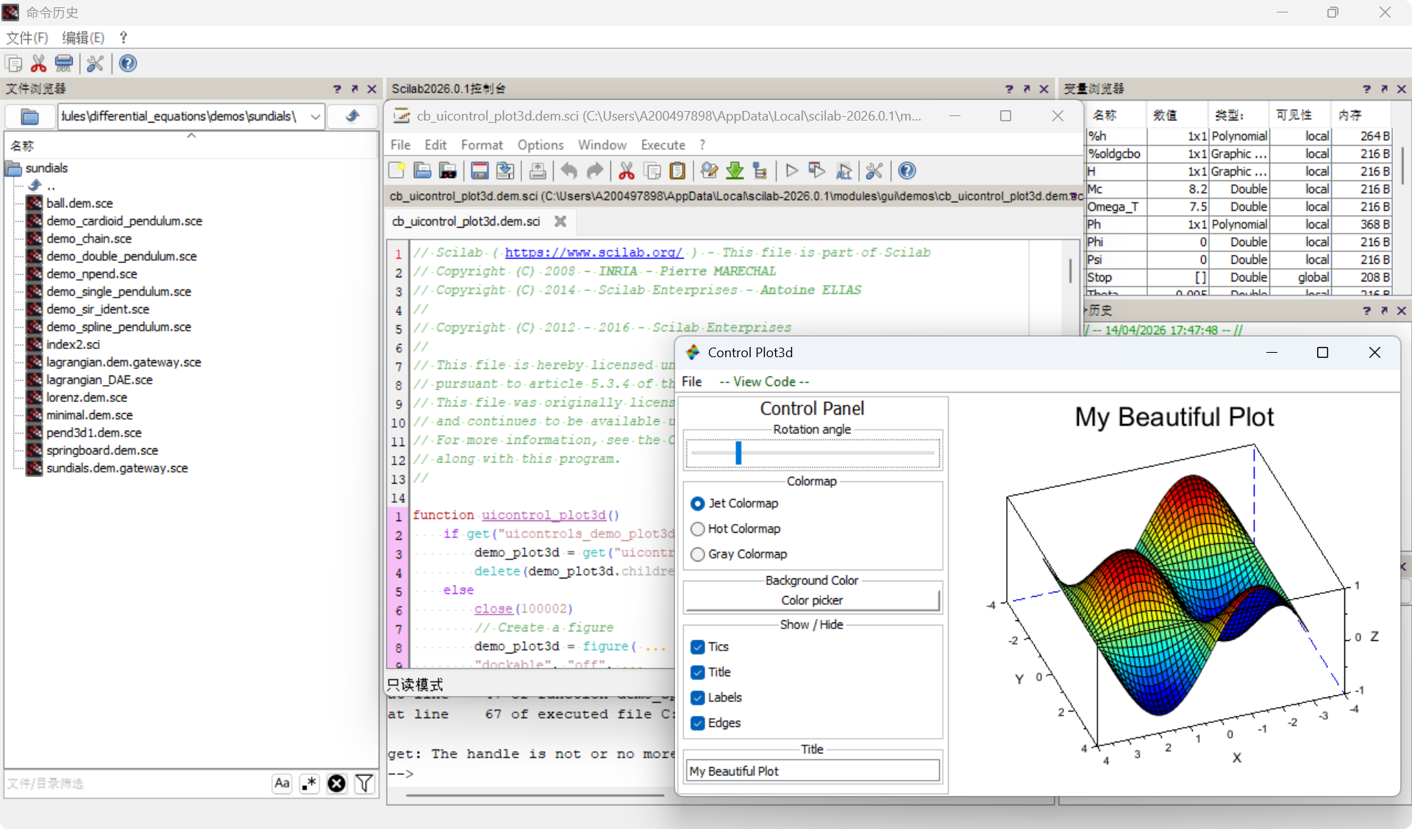This screenshot has height=829, width=1412.
Task: Open the View Code menu in Control Plot3d
Action: coord(763,381)
